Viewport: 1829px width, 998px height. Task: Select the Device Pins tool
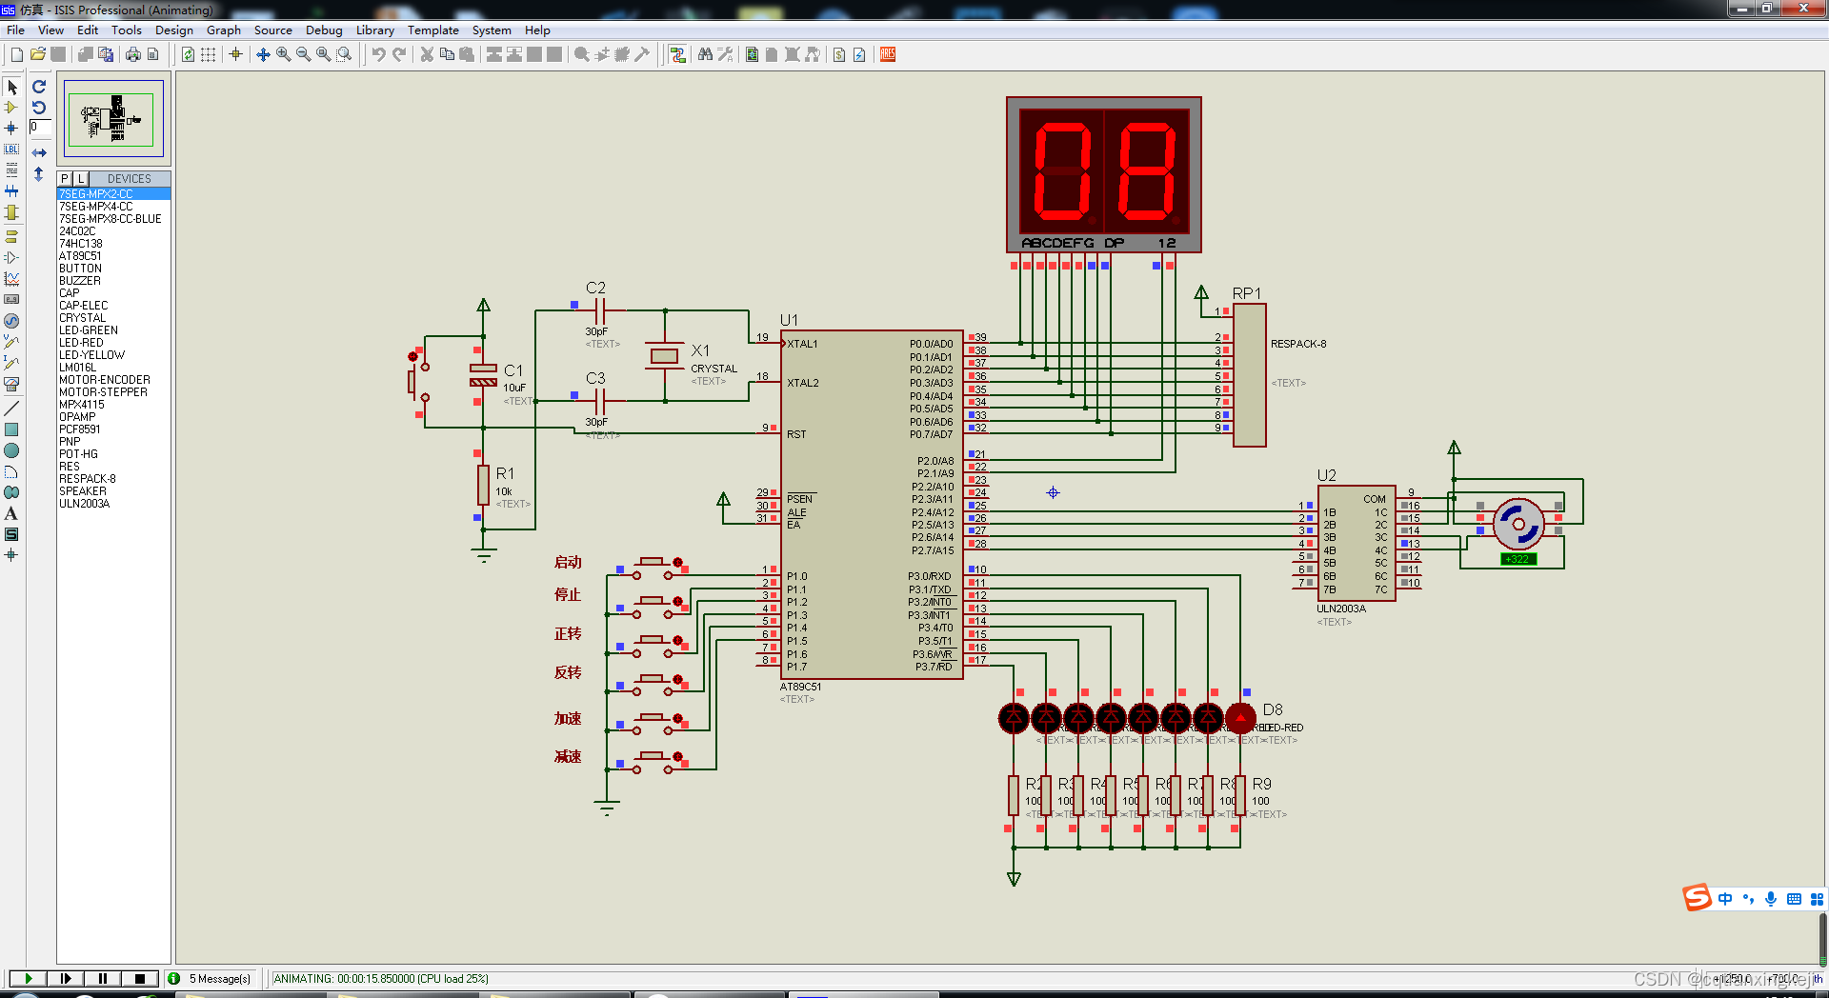click(x=11, y=257)
